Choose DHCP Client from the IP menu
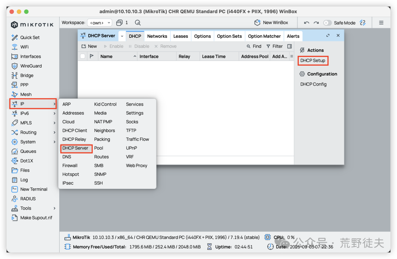The height and width of the screenshot is (259, 397). (x=75, y=131)
